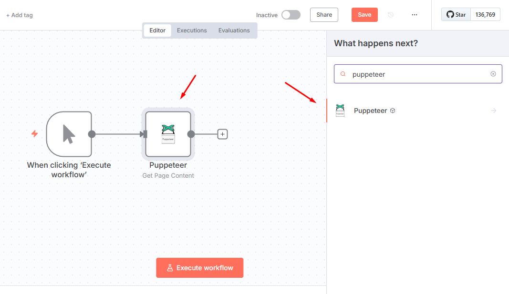Open workflow history icon
This screenshot has height=294, width=509.
[391, 15]
